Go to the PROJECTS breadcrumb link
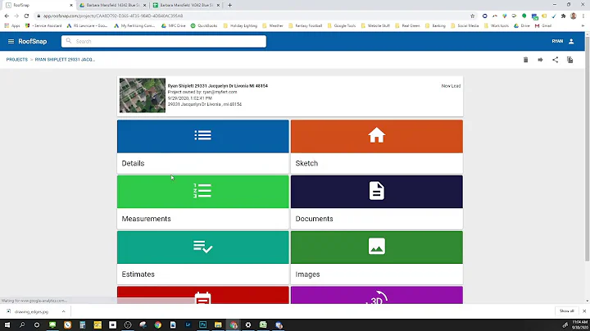Screen dimensions: 590x331 point(17,60)
